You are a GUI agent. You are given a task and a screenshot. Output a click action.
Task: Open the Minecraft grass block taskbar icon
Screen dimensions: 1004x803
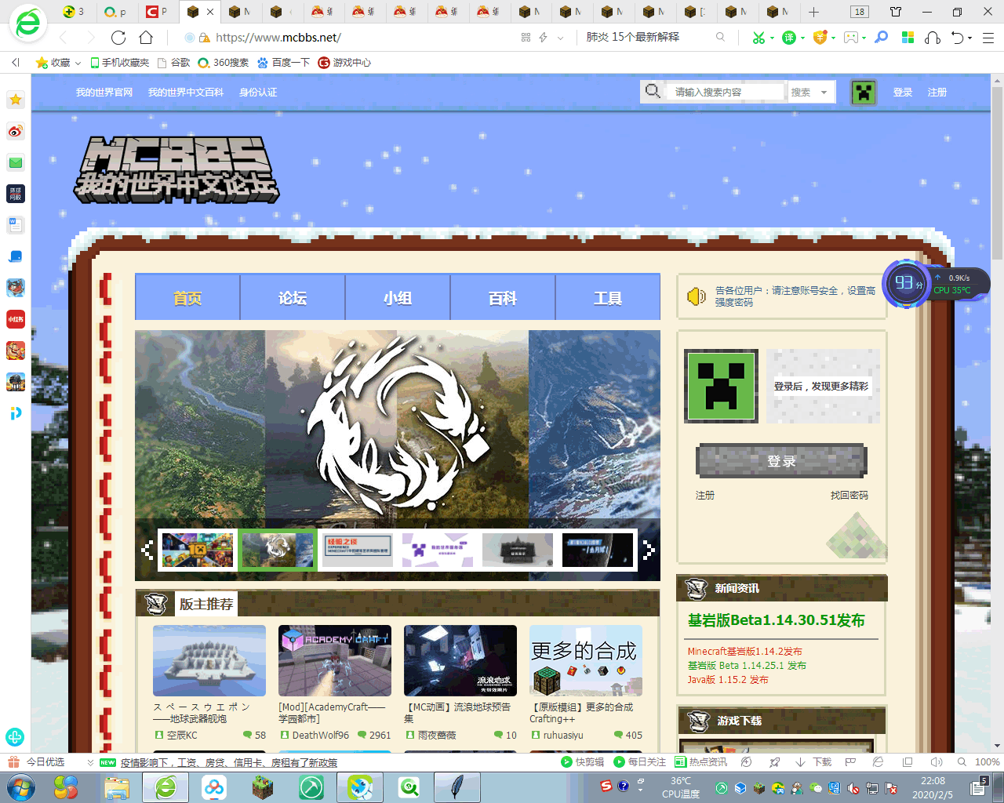[x=262, y=787]
